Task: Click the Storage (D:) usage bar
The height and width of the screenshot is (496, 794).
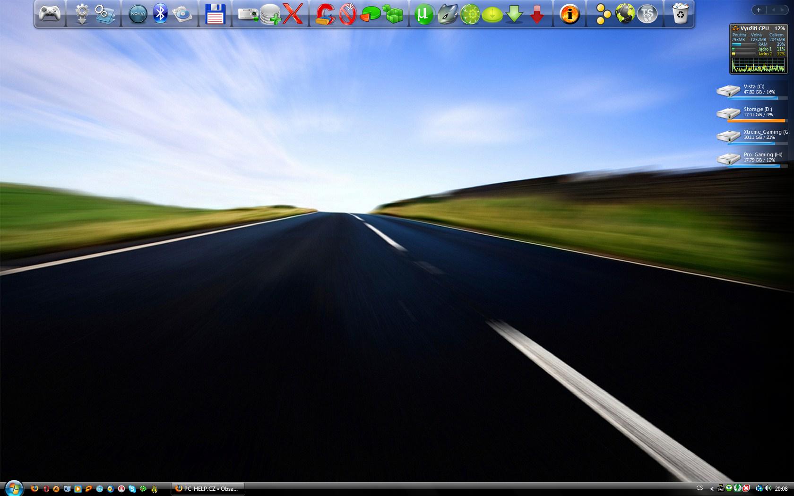Action: coord(756,121)
